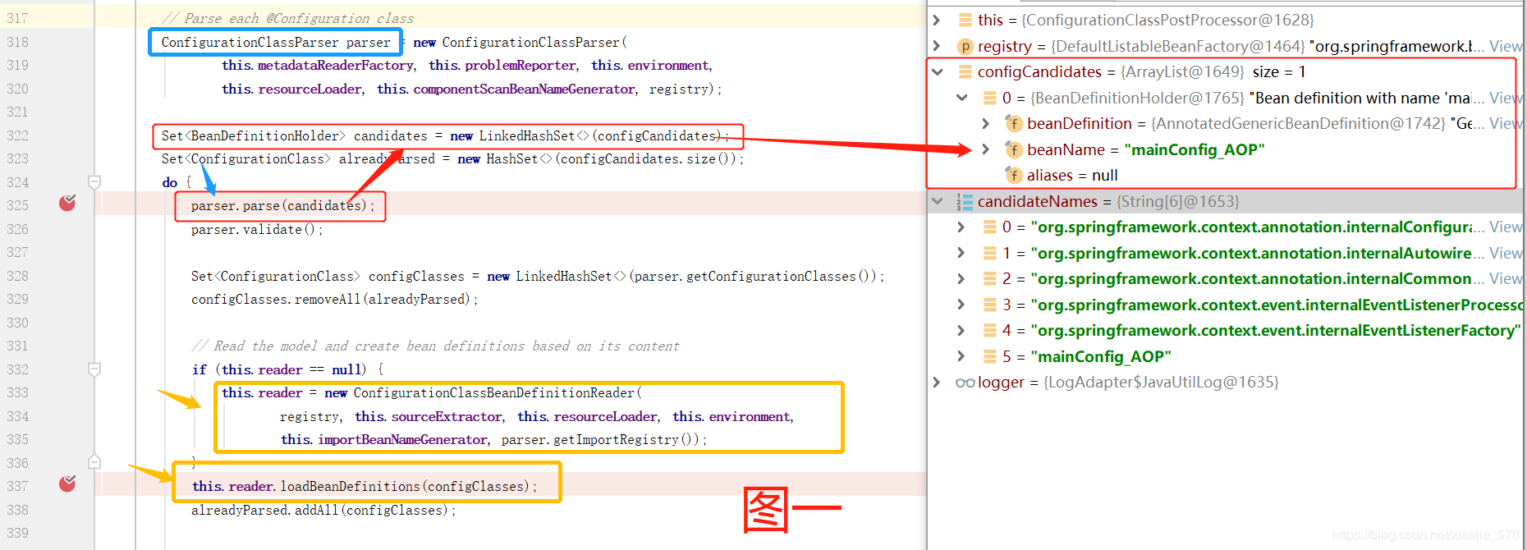Expand candidateNames element 4
Viewport: 1527px width, 550px height.
pyautogui.click(x=961, y=330)
